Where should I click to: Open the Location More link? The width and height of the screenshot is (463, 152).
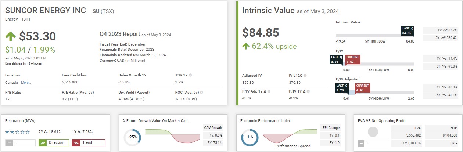[x=26, y=83]
